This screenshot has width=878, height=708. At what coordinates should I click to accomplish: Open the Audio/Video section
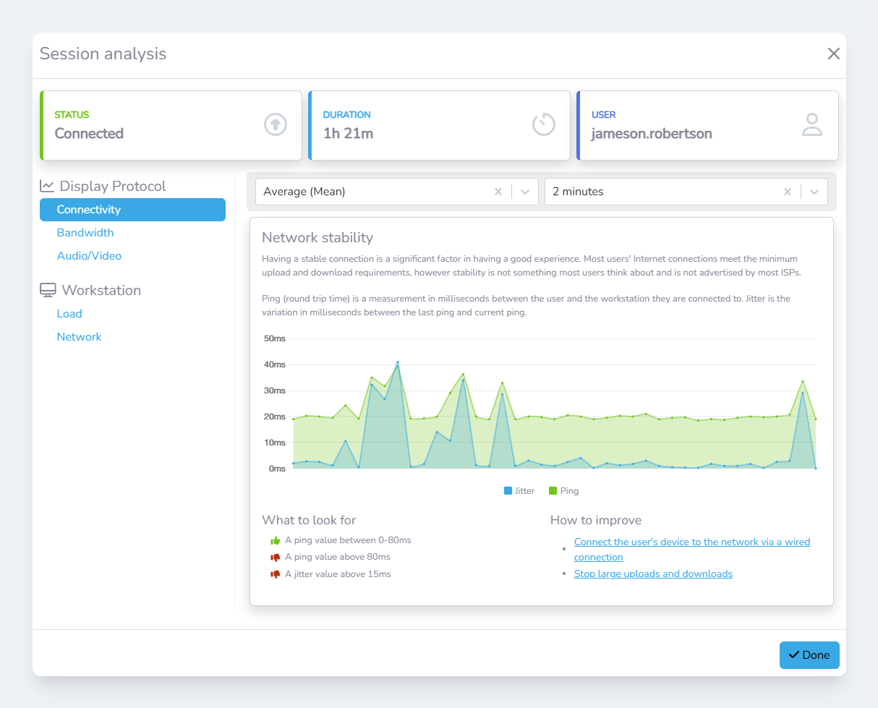(x=89, y=256)
